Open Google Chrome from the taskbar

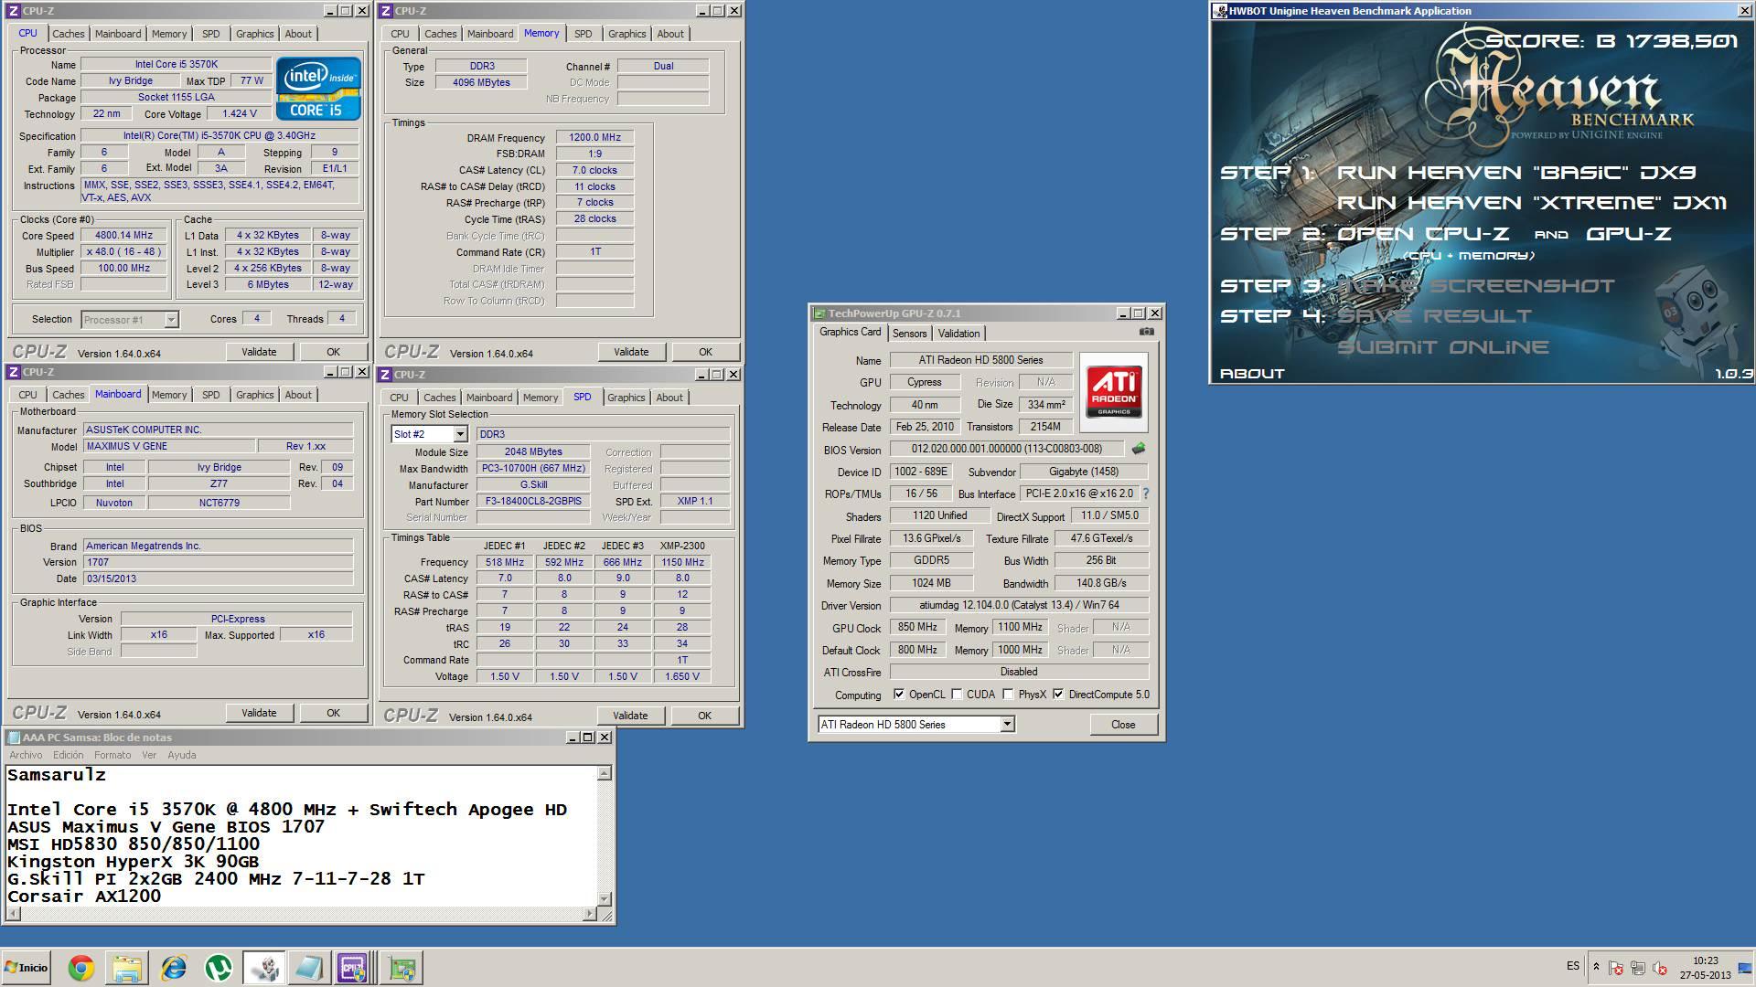point(80,968)
